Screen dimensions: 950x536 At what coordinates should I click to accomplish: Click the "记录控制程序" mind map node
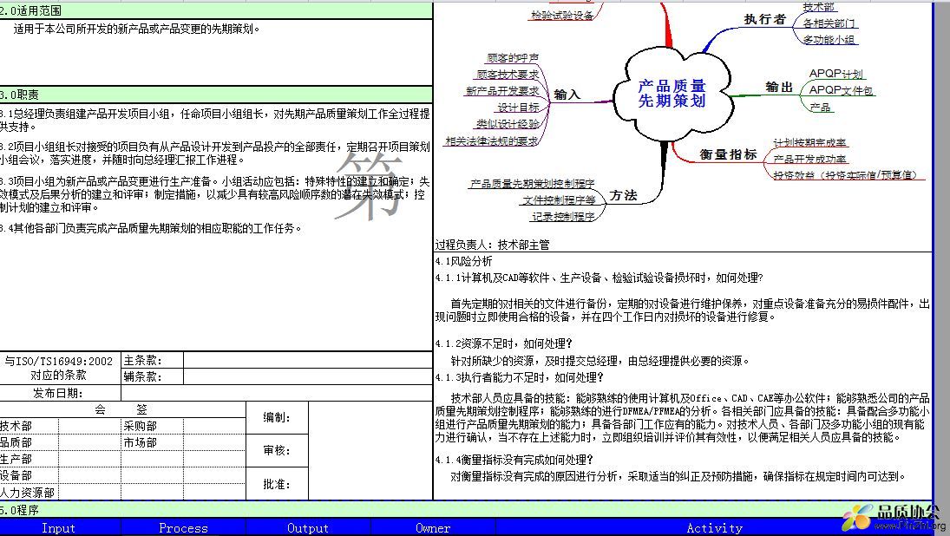click(x=563, y=216)
